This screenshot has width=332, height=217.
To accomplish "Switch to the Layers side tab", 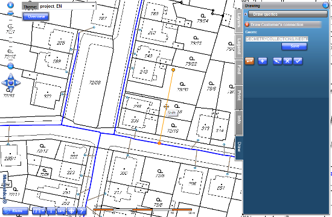I will tap(239, 20).
